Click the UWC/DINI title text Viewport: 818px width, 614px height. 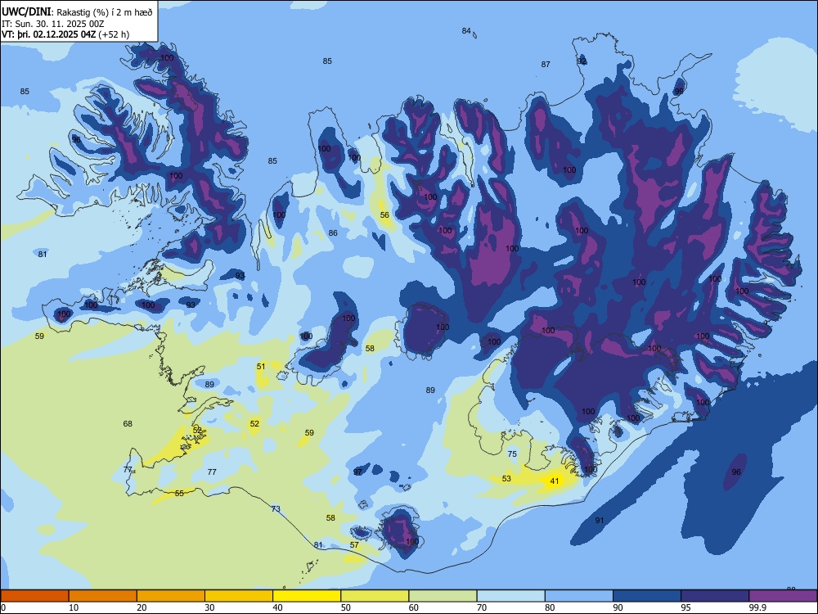point(26,12)
